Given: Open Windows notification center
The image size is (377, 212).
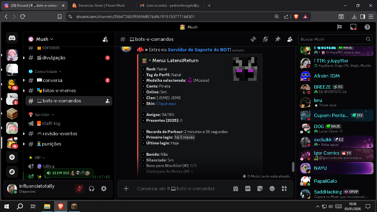Looking at the screenshot, I should tap(368, 206).
